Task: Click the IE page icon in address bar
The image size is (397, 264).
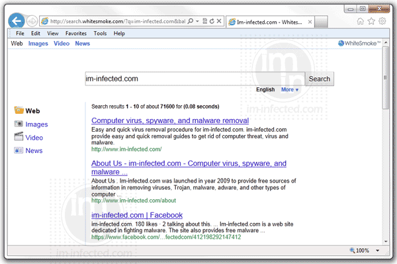Action: click(45, 21)
